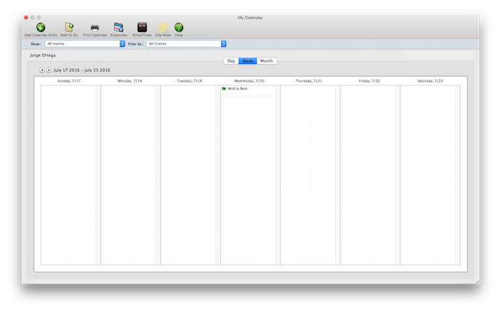The height and width of the screenshot is (313, 501).
Task: Open Help with the green question mark
Action: pos(178,27)
